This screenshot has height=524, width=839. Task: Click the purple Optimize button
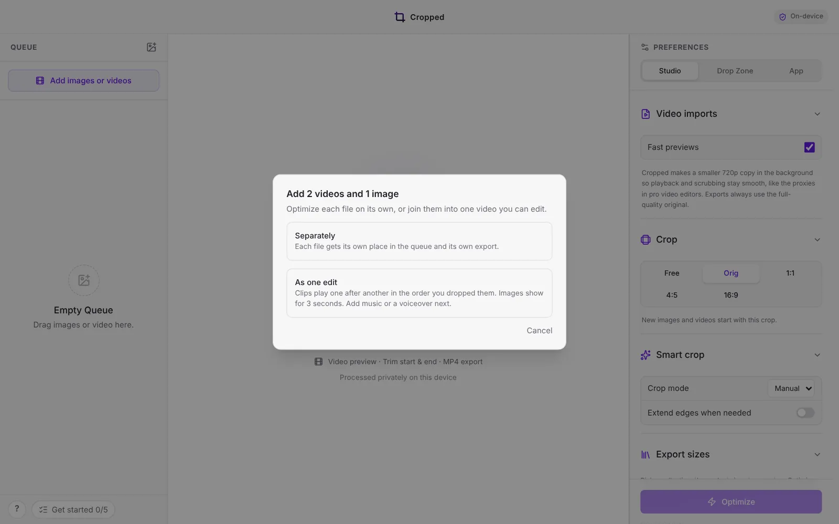pos(730,501)
